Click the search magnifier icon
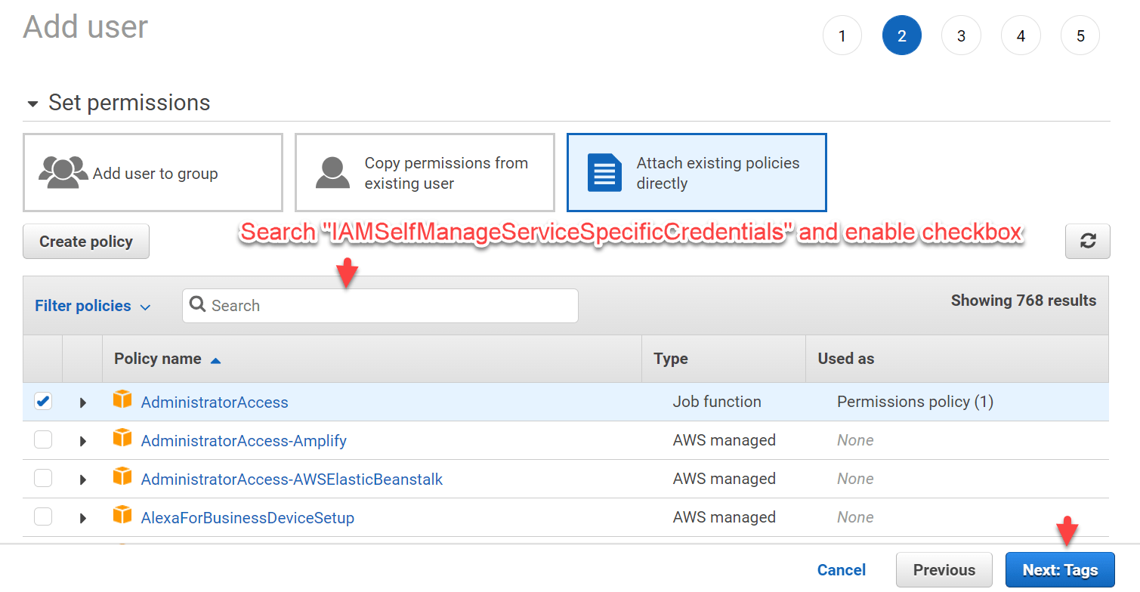The width and height of the screenshot is (1140, 592). pos(198,305)
